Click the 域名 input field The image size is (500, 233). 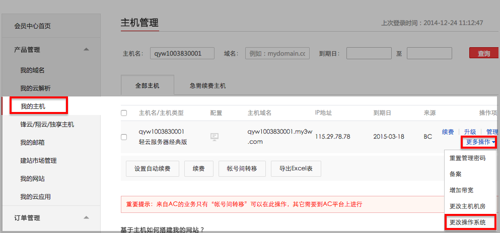click(277, 54)
